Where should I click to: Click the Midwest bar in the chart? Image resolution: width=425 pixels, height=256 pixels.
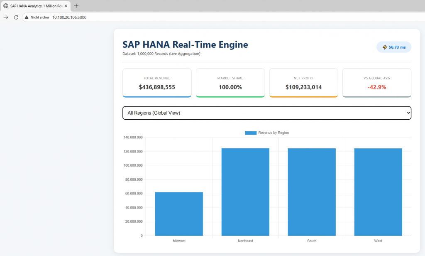[179, 214]
